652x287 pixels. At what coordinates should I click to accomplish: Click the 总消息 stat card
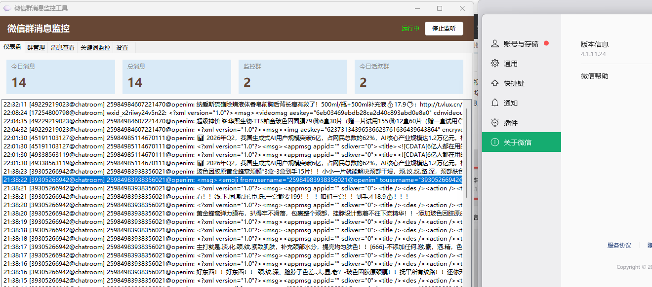(x=177, y=77)
